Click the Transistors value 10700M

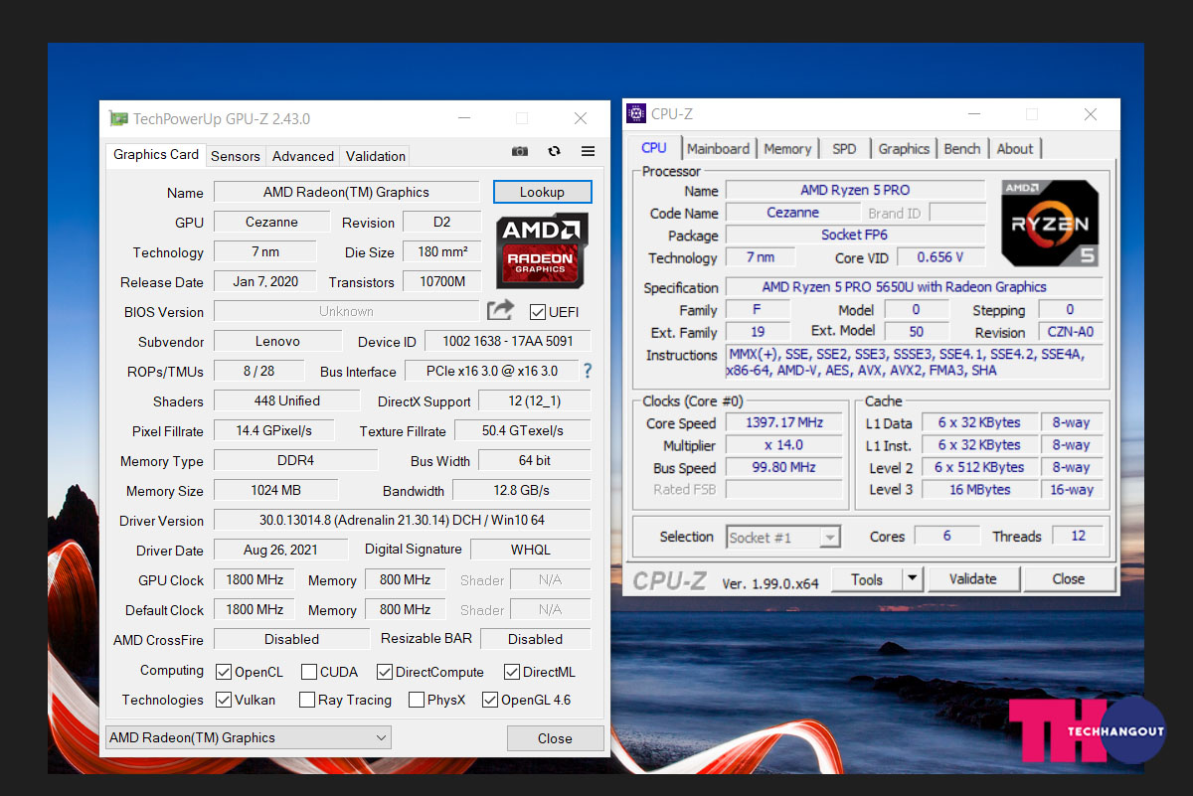click(442, 281)
